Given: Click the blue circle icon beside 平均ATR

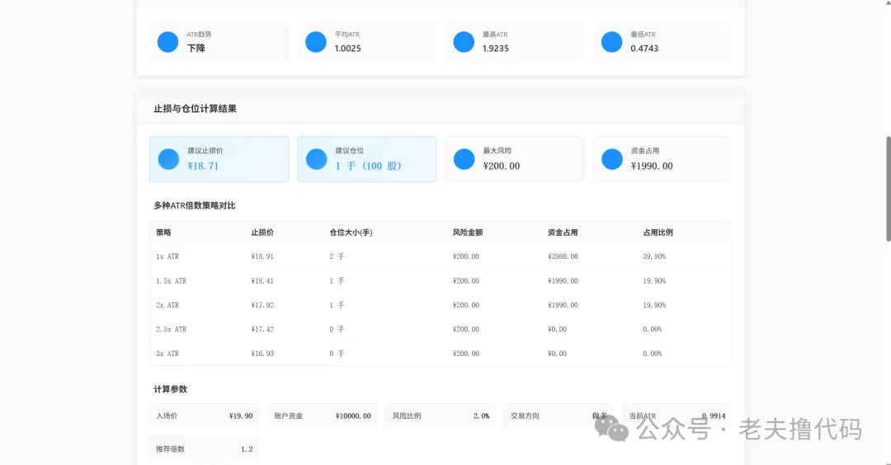Looking at the screenshot, I should [315, 42].
